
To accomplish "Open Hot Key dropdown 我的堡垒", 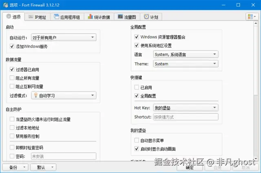I will [186, 108].
